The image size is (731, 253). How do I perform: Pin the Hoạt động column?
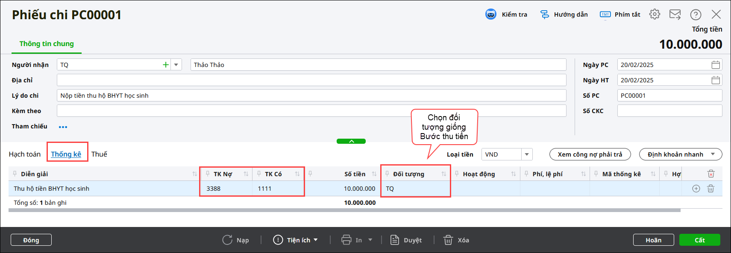click(457, 174)
